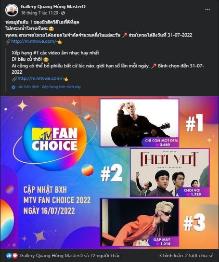Open the three-dots post options menu

pos(207,9)
